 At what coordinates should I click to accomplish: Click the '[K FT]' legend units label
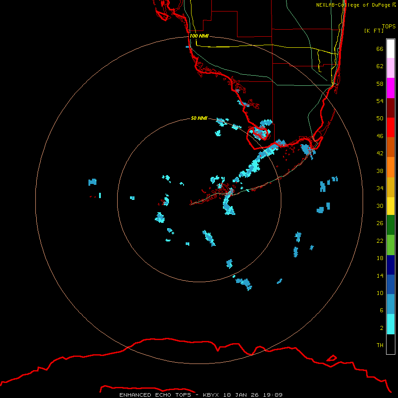[x=374, y=31]
